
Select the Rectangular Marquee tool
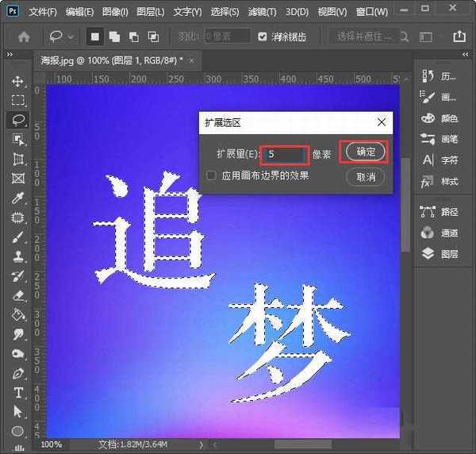tap(18, 101)
